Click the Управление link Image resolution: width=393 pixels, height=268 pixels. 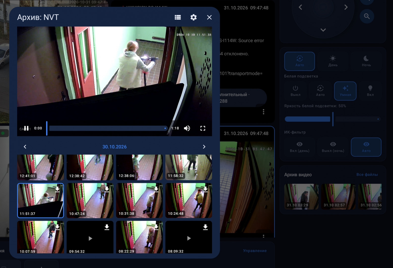(x=255, y=251)
